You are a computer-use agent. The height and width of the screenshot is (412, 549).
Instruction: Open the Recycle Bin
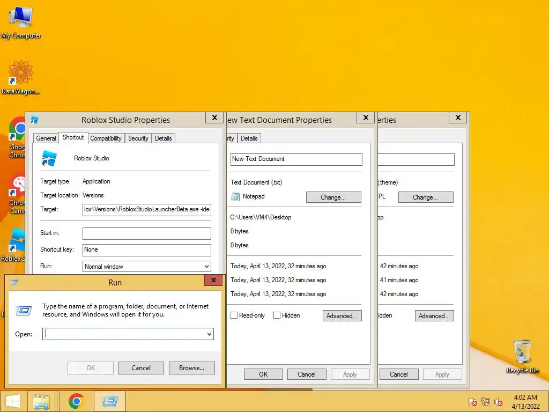coord(522,356)
